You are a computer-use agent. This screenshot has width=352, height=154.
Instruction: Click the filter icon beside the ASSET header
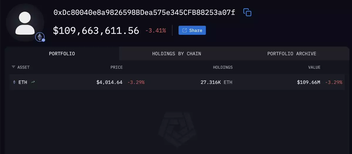tap(14, 67)
